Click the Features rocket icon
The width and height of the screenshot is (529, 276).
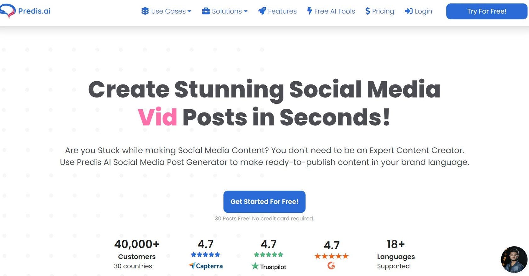(262, 11)
